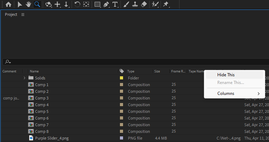Click the Purple Slider_4.png file icon
The image size is (269, 142).
point(31,138)
